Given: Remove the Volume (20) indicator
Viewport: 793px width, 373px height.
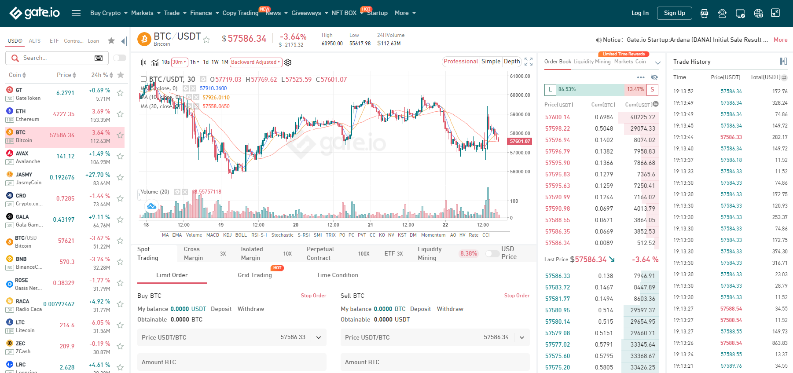Looking at the screenshot, I should coord(185,192).
